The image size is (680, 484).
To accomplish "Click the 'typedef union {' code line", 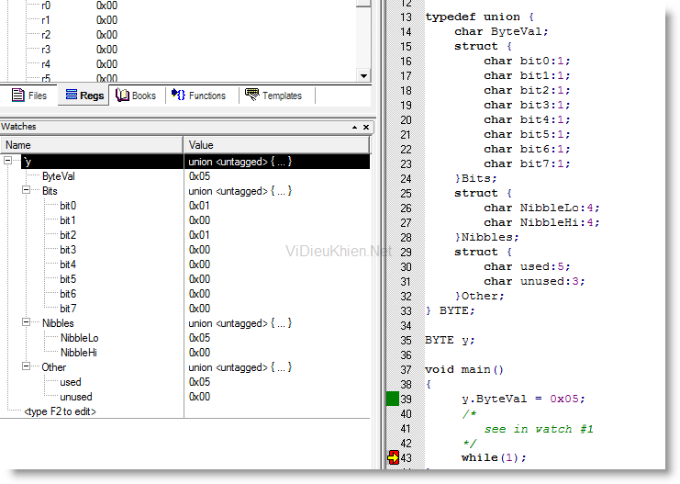I will pyautogui.click(x=480, y=17).
